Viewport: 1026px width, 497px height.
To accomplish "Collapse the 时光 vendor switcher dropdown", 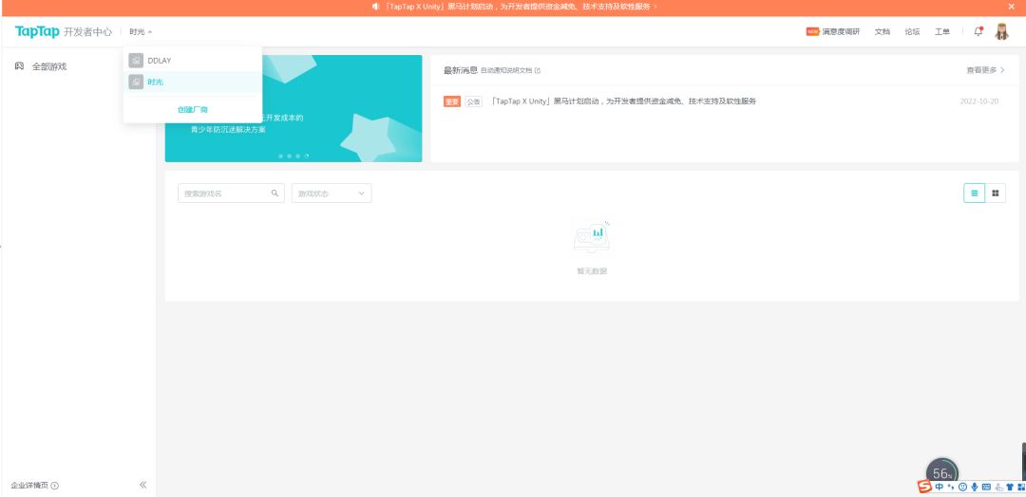I will [141, 31].
